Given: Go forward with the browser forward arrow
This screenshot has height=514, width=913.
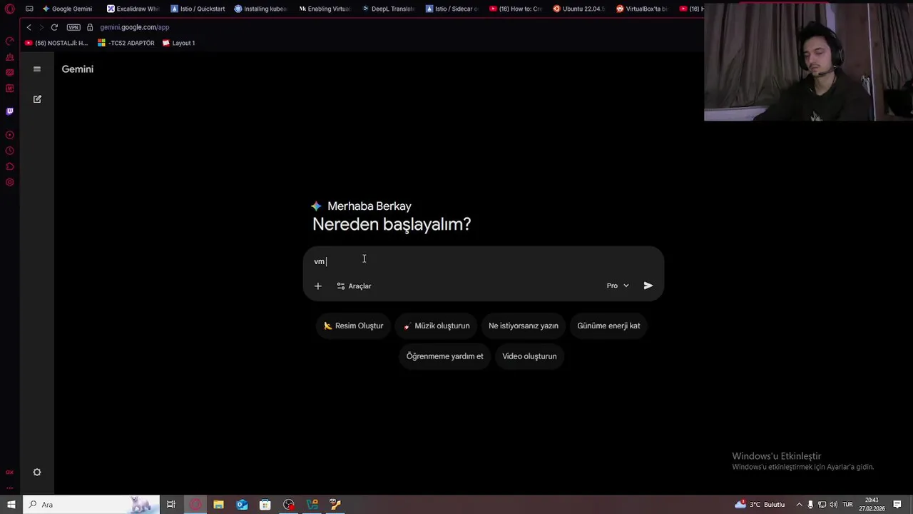Looking at the screenshot, I should 41,27.
